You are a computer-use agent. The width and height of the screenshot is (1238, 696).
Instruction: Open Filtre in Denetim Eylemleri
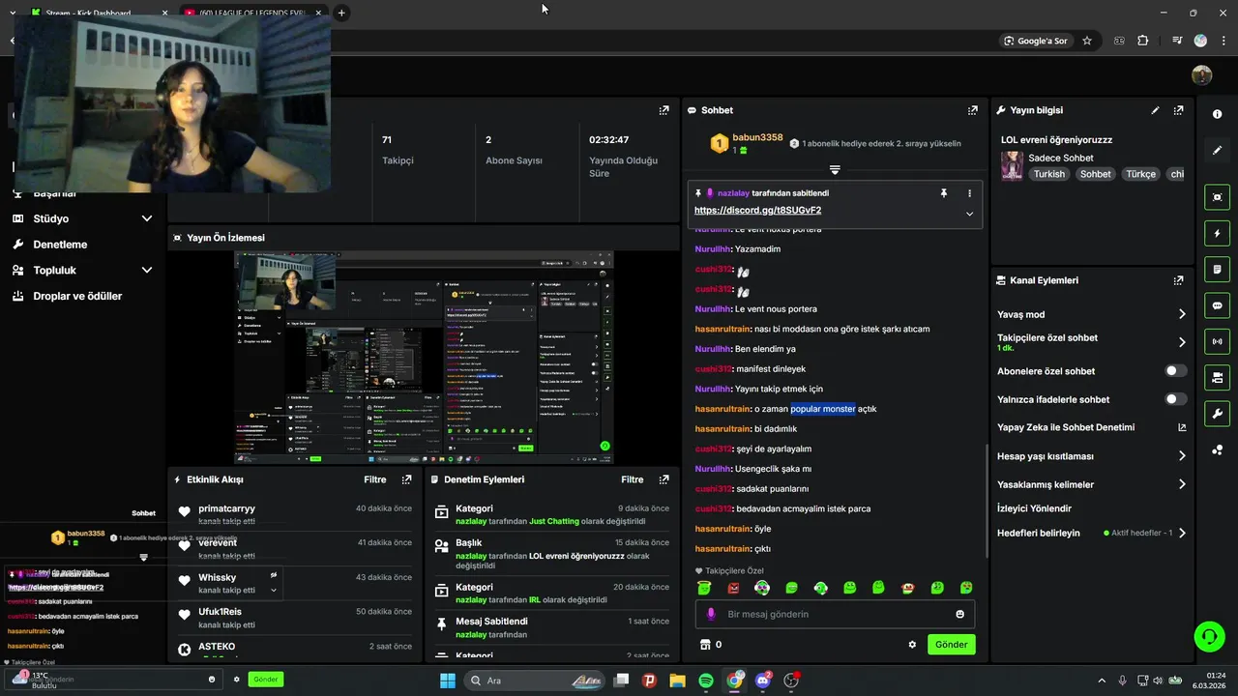click(633, 479)
